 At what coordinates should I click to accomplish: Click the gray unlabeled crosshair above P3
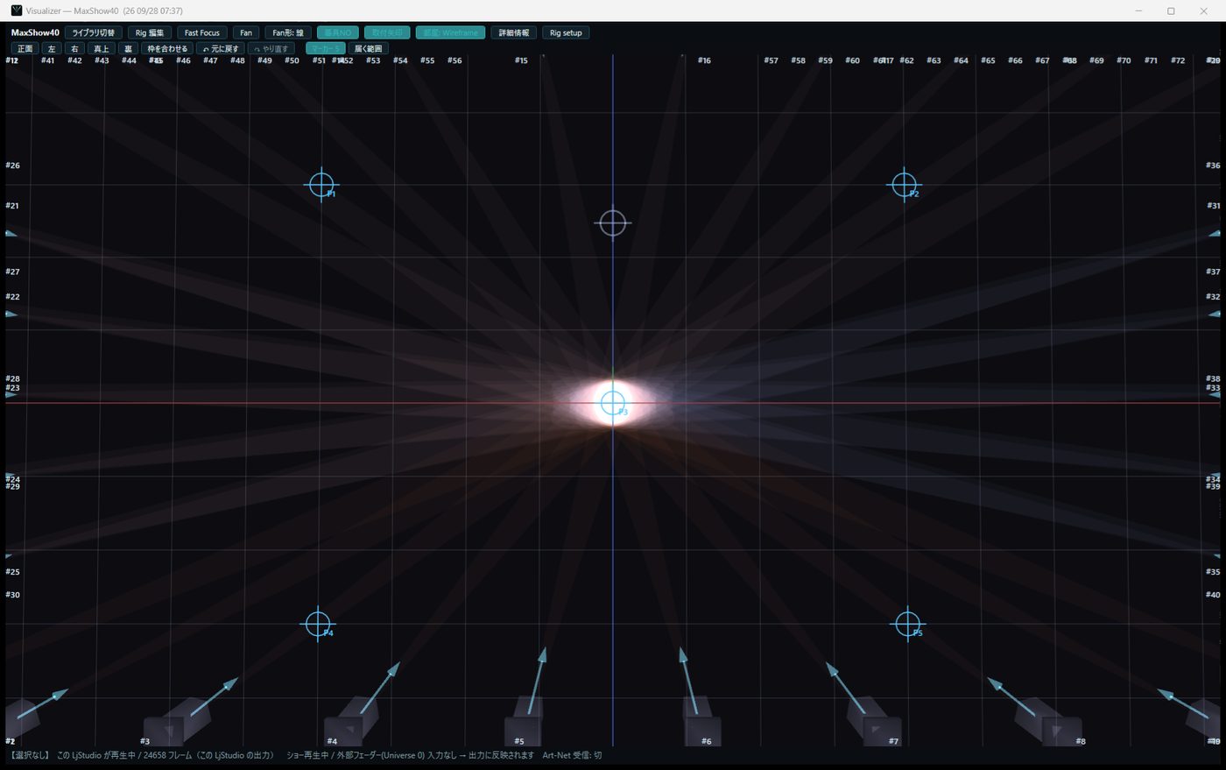(x=612, y=223)
